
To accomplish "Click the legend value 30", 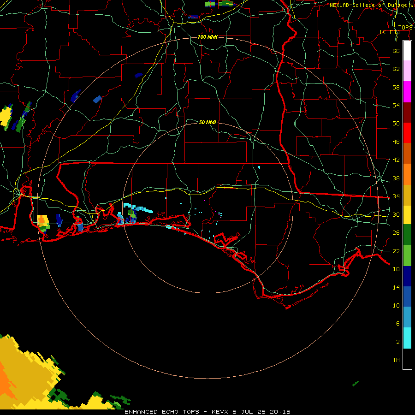I will pos(396,214).
